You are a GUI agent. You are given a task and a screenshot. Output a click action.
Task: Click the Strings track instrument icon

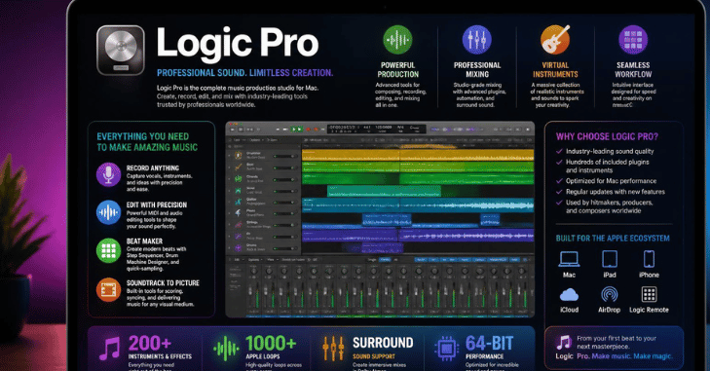[239, 225]
